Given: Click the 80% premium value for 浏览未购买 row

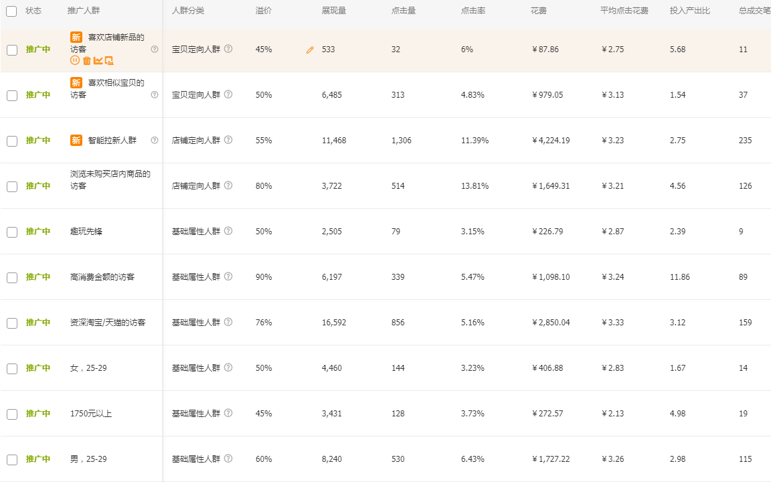Looking at the screenshot, I should 264,186.
